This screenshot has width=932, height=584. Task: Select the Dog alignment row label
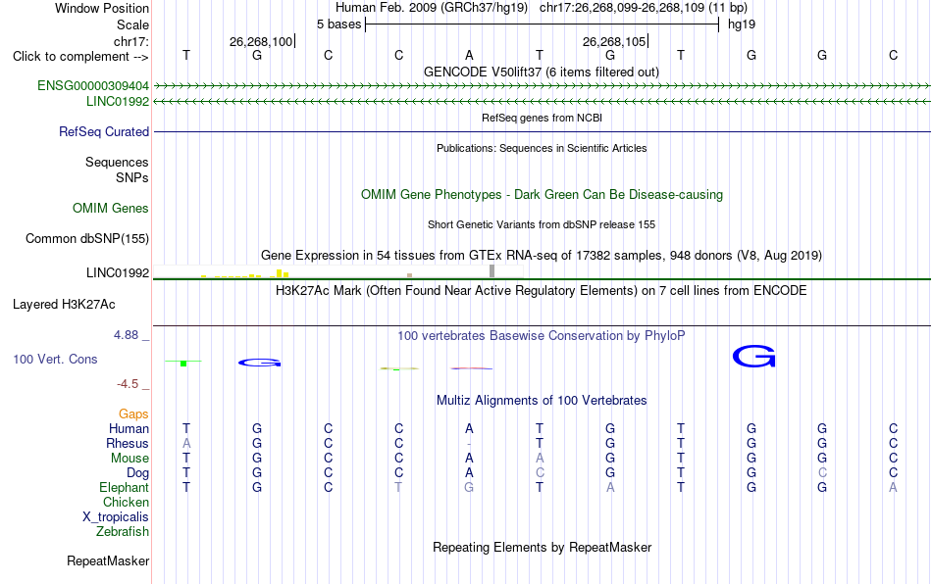pyautogui.click(x=137, y=473)
